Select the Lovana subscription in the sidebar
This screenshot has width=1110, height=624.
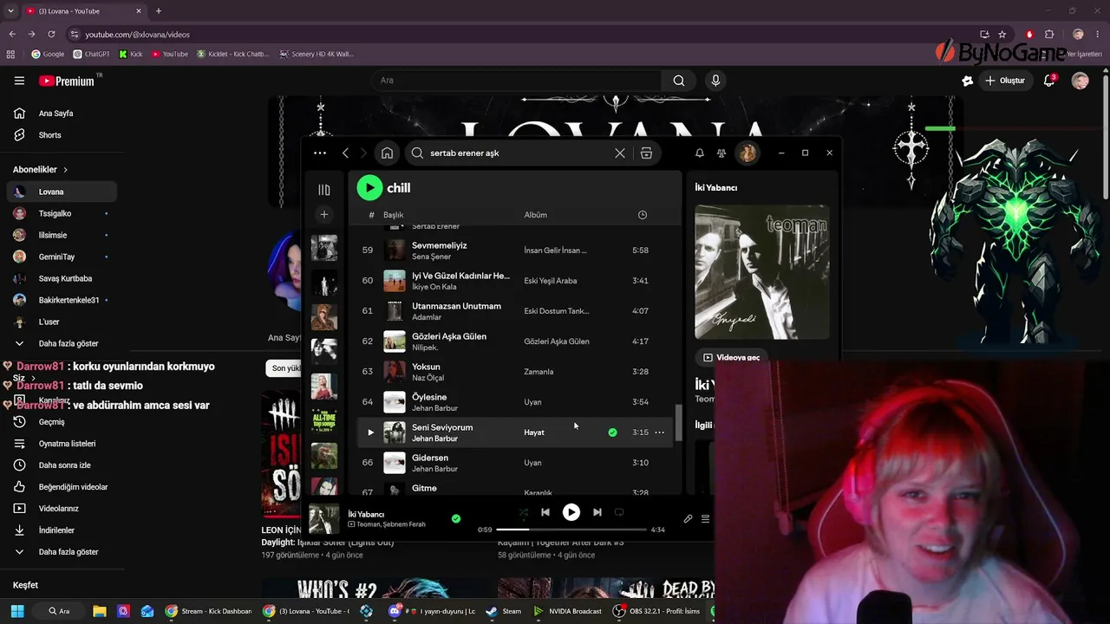pos(62,192)
